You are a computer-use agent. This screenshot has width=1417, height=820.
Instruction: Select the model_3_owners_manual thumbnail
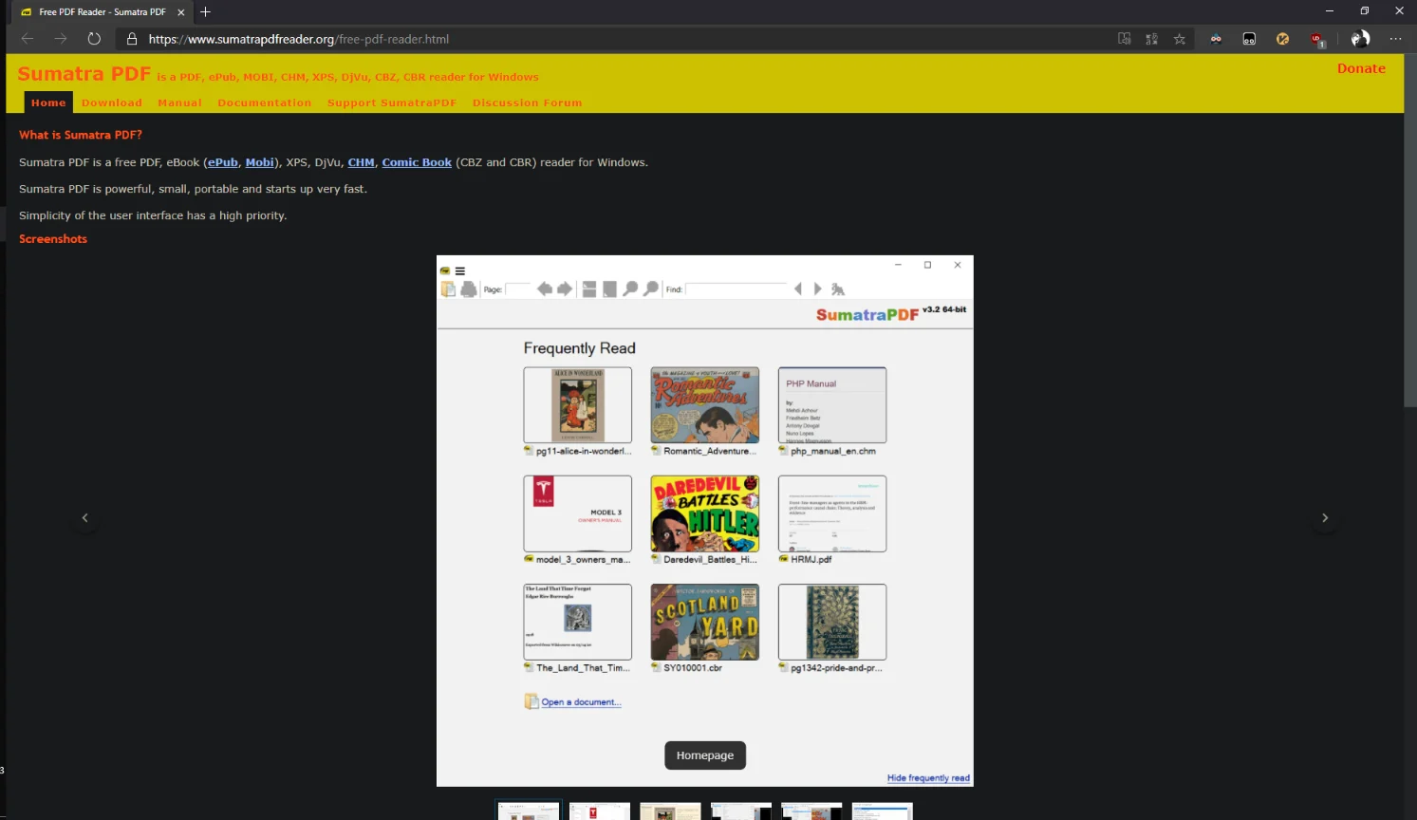(x=577, y=513)
